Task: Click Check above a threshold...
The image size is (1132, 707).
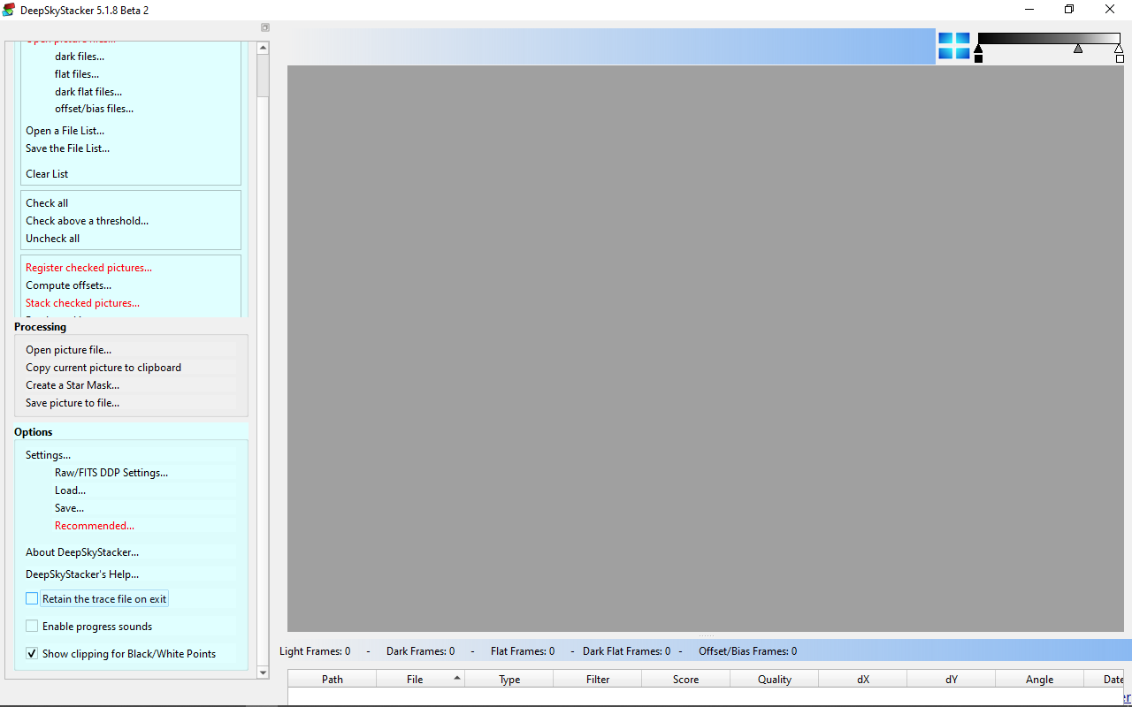Action: [x=87, y=221]
